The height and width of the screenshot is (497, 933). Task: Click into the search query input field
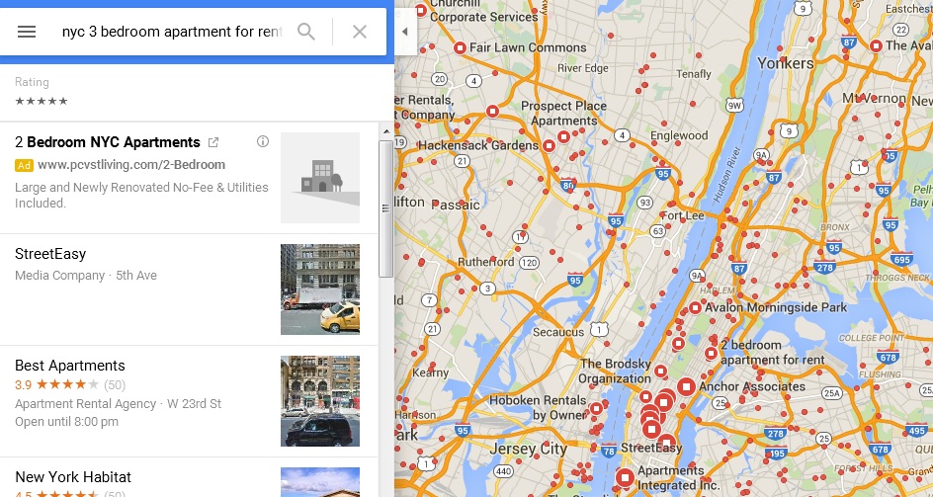172,32
